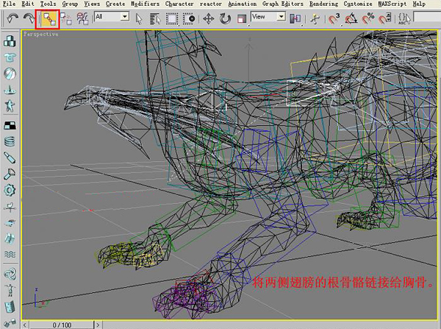Click the Redo arrow in main toolbar
Screen dimensions: 441x329
pyautogui.click(x=29, y=18)
